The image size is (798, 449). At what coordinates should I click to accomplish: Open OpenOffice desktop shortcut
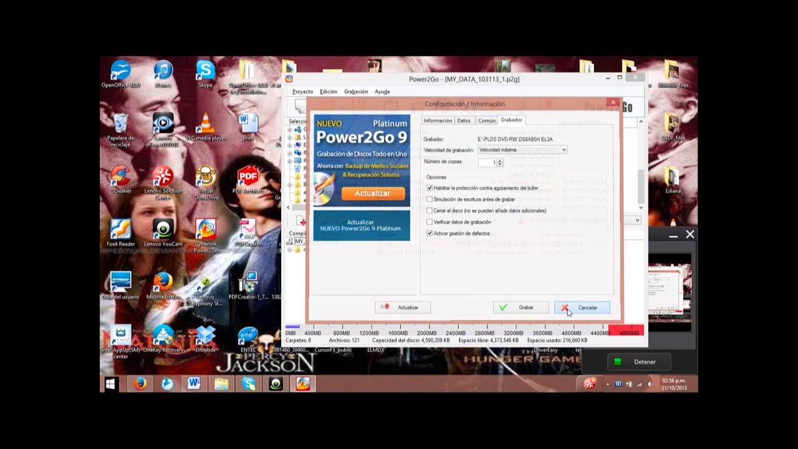[120, 74]
